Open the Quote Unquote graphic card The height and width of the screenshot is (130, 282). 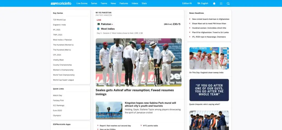(209, 90)
